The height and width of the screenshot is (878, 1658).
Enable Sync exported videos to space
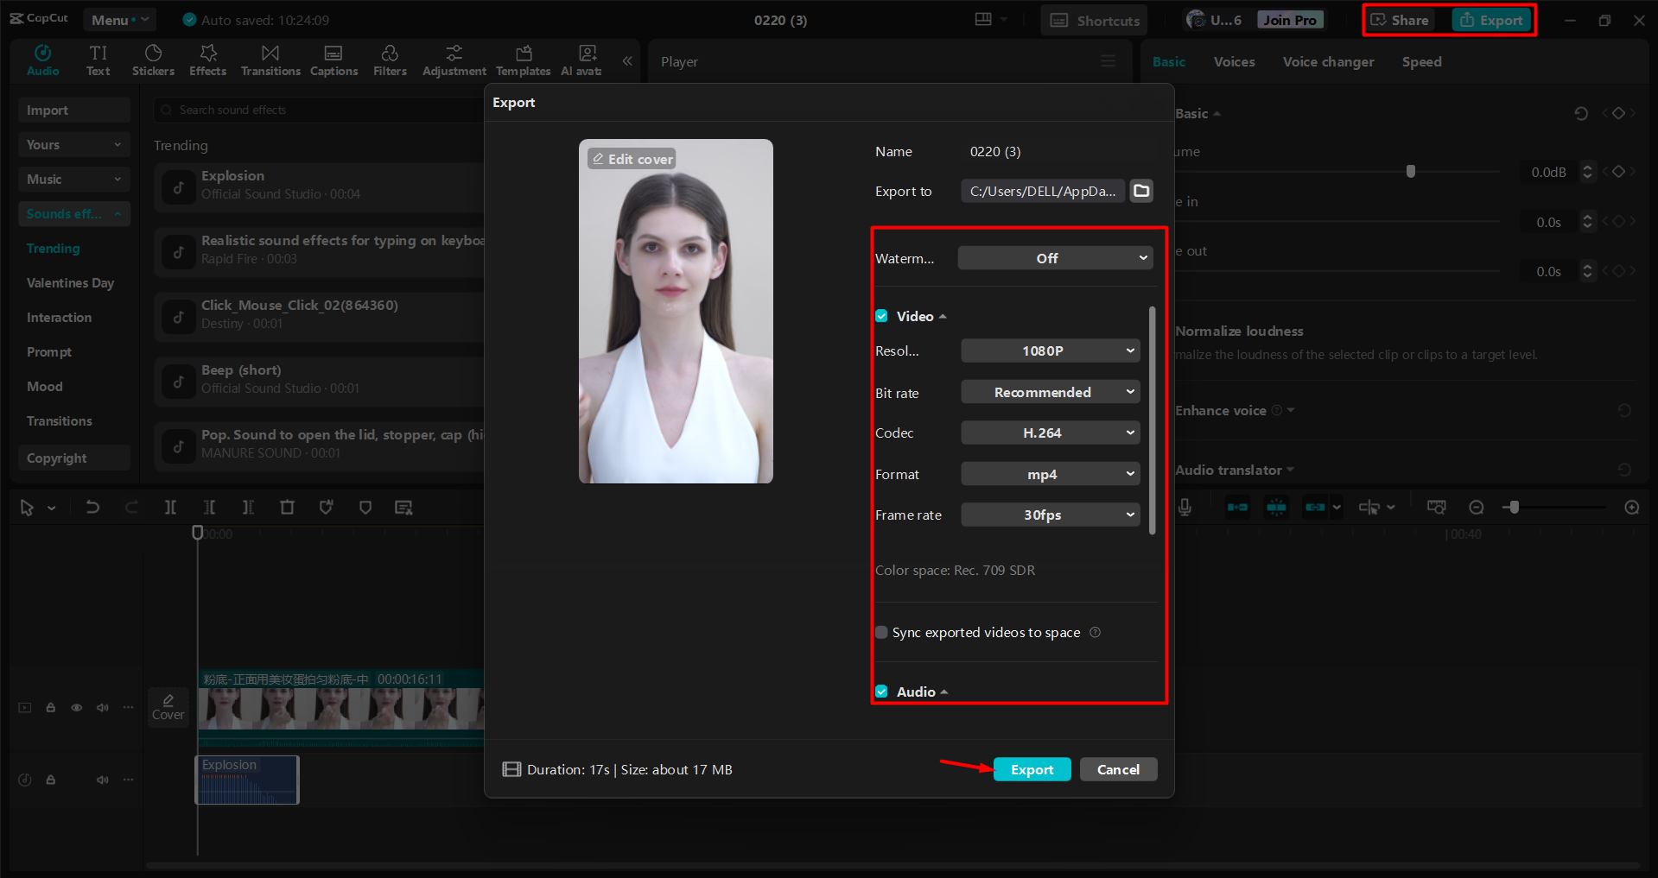881,633
